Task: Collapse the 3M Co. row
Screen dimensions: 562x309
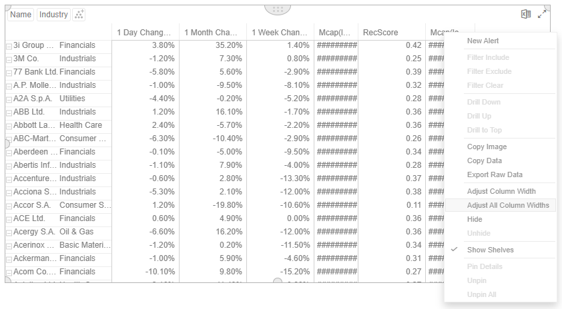Action: click(x=9, y=59)
